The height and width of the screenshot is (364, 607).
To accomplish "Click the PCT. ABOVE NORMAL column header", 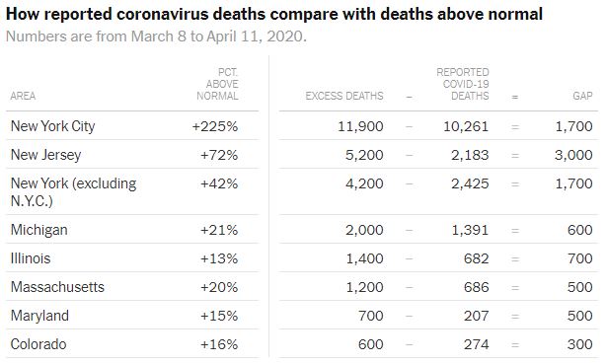I will point(217,84).
